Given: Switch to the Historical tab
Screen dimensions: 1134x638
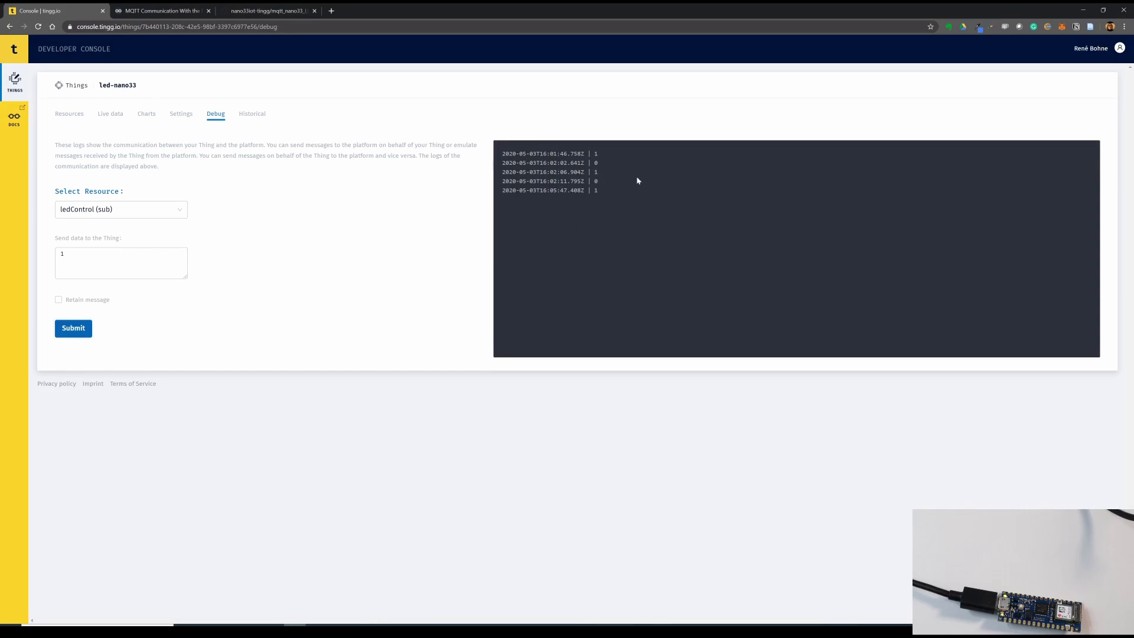Looking at the screenshot, I should coord(252,114).
